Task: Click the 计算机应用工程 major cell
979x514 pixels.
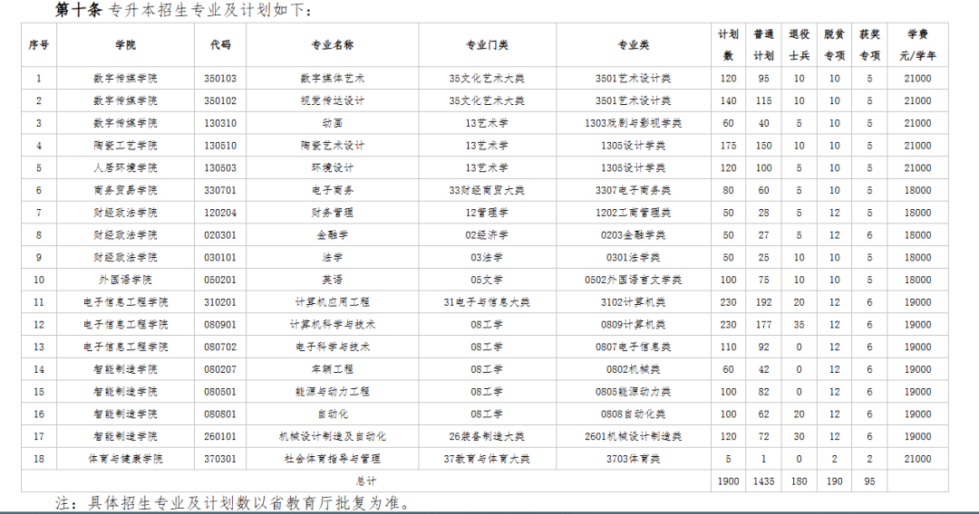Action: click(x=332, y=302)
